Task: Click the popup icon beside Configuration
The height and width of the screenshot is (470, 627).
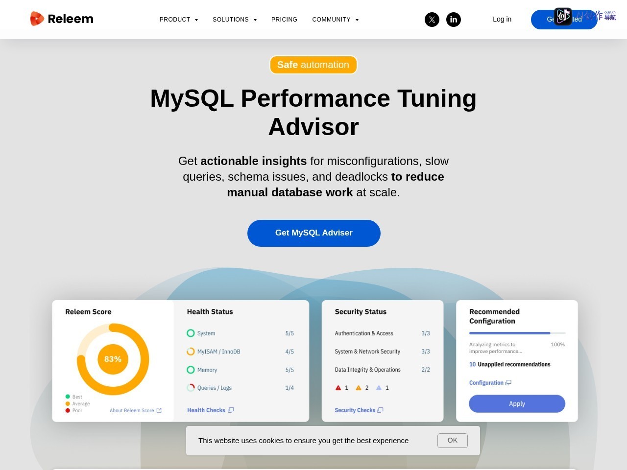Action: (508, 383)
